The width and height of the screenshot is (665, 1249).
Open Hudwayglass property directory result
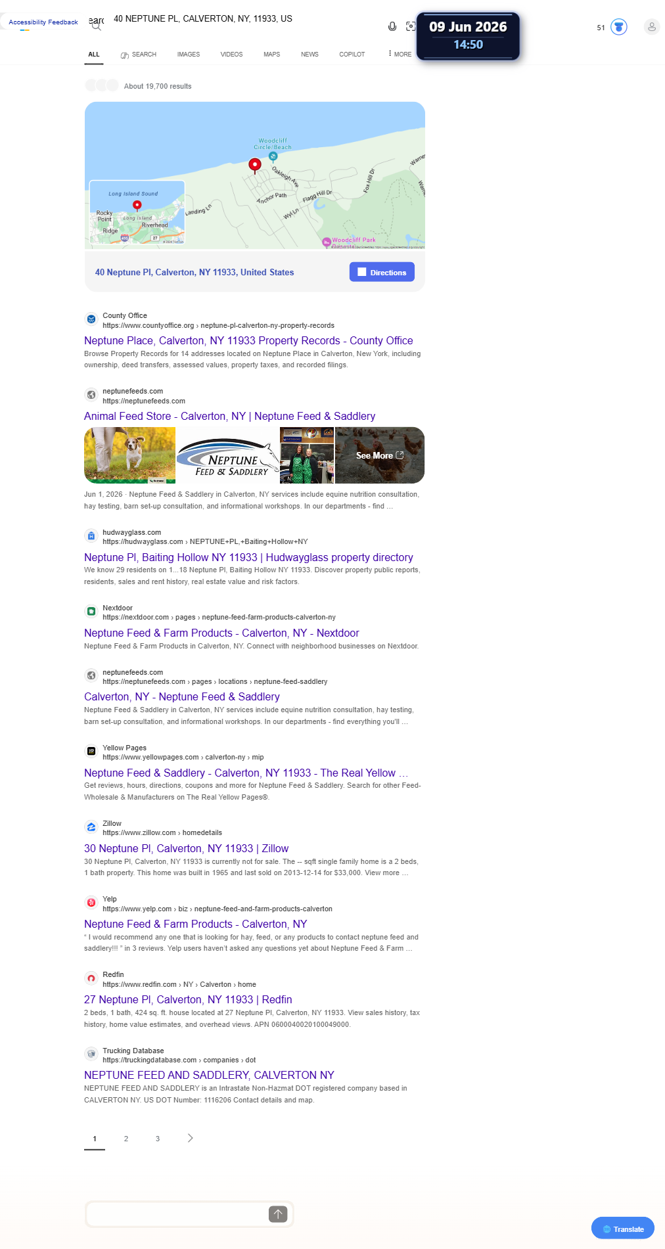point(248,557)
